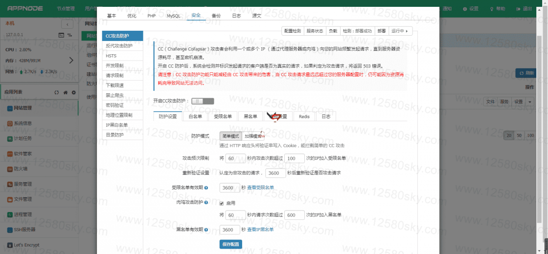Open the Redis sub-tab
The image size is (548, 254).
[304, 117]
